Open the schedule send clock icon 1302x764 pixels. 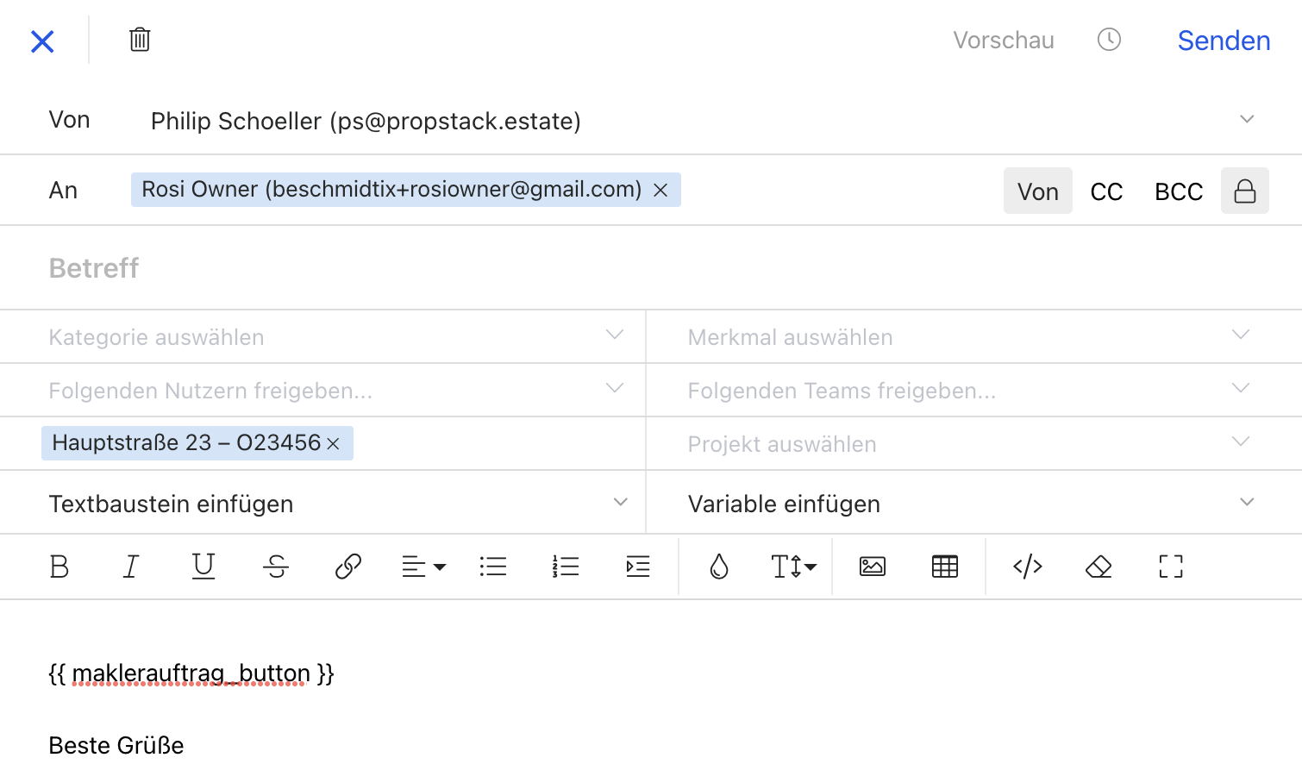coord(1109,40)
